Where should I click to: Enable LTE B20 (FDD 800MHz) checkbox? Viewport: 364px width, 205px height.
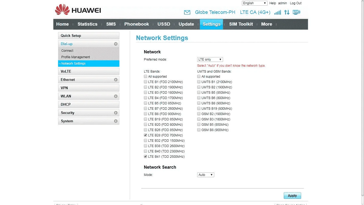coord(145,125)
